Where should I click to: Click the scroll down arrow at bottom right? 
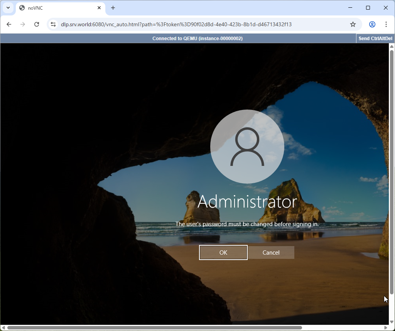coord(392,322)
